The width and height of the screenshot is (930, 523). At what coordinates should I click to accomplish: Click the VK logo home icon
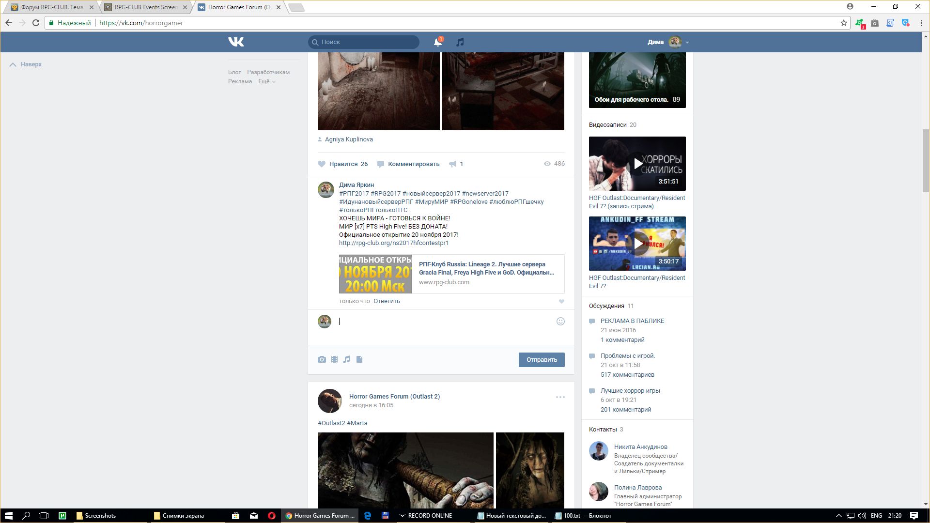coord(236,42)
